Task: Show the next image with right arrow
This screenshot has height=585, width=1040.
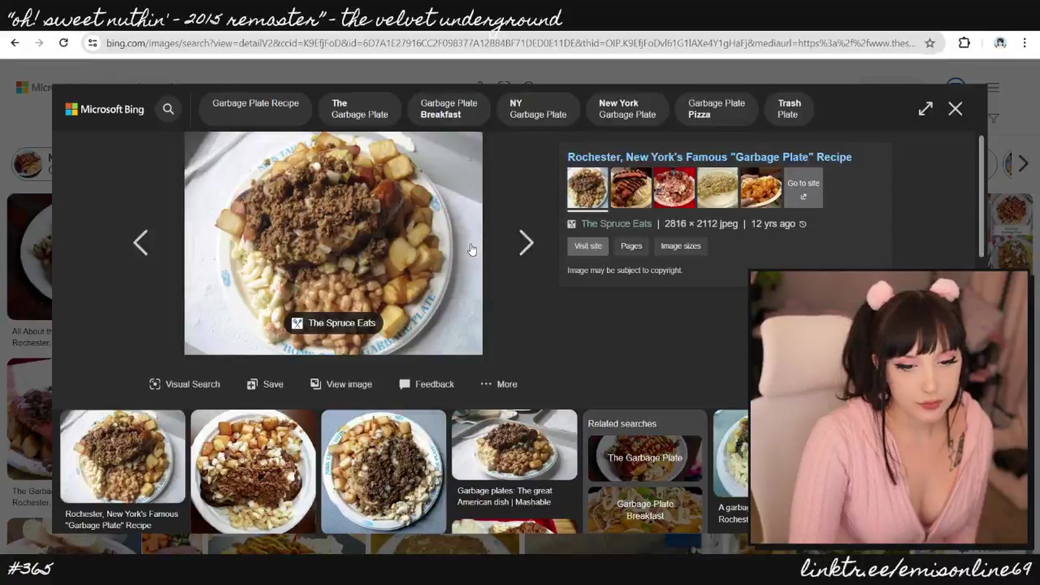Action: [x=526, y=243]
